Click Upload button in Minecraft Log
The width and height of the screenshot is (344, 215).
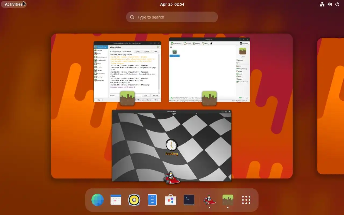(x=146, y=51)
